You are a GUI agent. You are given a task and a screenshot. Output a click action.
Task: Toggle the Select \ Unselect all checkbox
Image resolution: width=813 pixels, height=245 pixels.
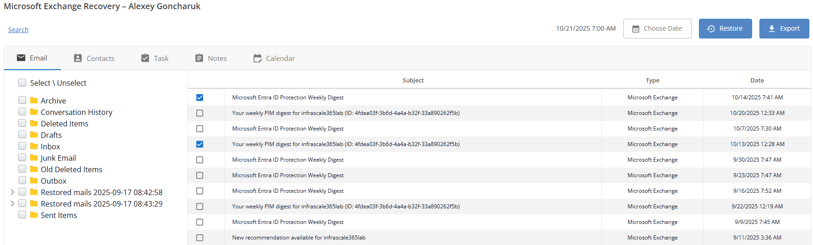click(x=22, y=83)
